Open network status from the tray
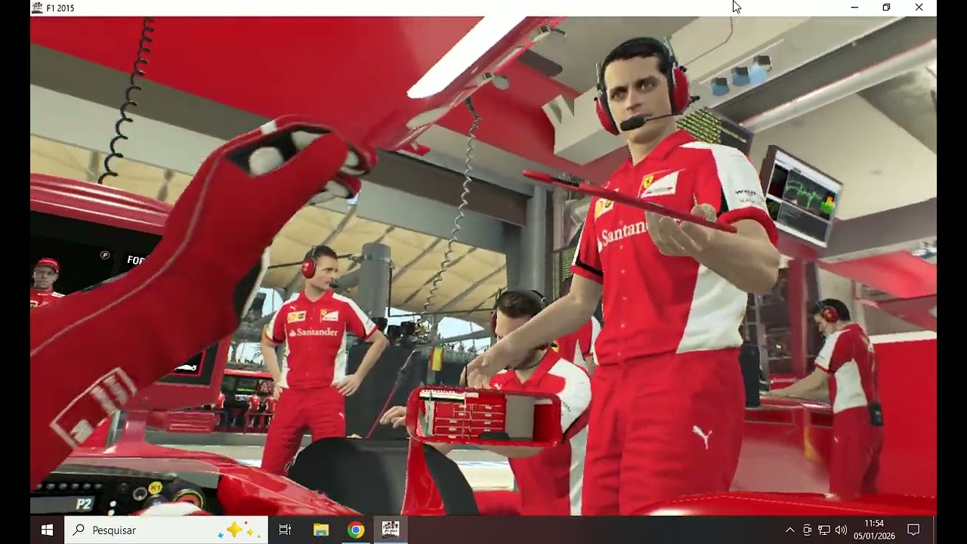The image size is (967, 544). [824, 530]
